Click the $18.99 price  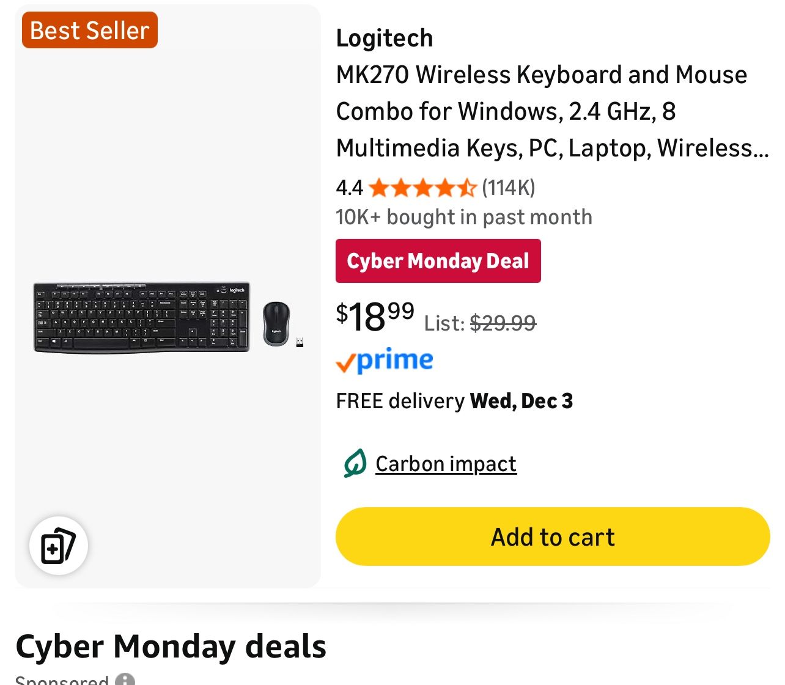(375, 317)
